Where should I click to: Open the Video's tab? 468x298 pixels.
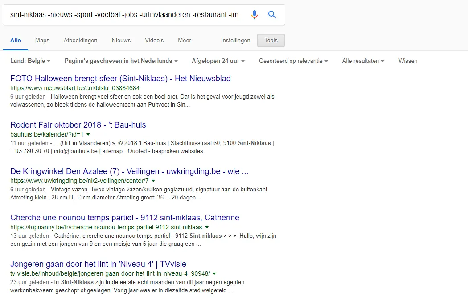click(154, 40)
